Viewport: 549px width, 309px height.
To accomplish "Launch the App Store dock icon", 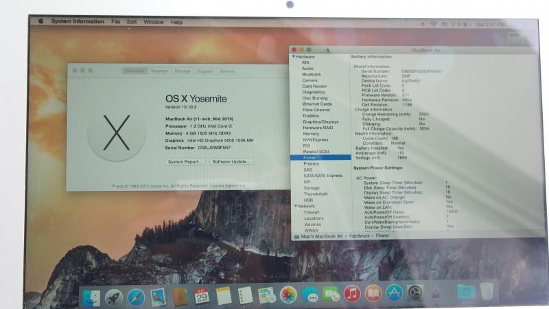I will 394,294.
